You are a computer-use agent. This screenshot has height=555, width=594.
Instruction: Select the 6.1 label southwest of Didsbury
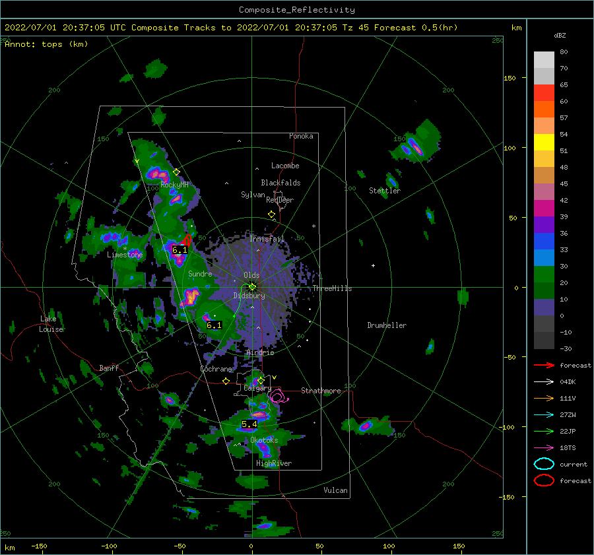tap(214, 325)
